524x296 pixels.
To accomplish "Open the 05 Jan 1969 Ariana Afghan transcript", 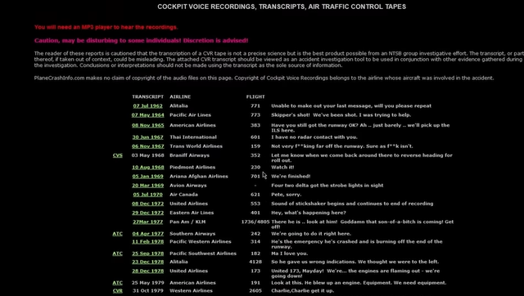I will 147,176.
